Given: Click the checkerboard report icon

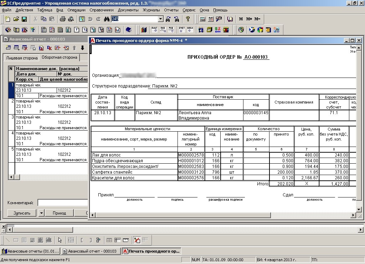Looking at the screenshot, I should (x=60, y=30).
